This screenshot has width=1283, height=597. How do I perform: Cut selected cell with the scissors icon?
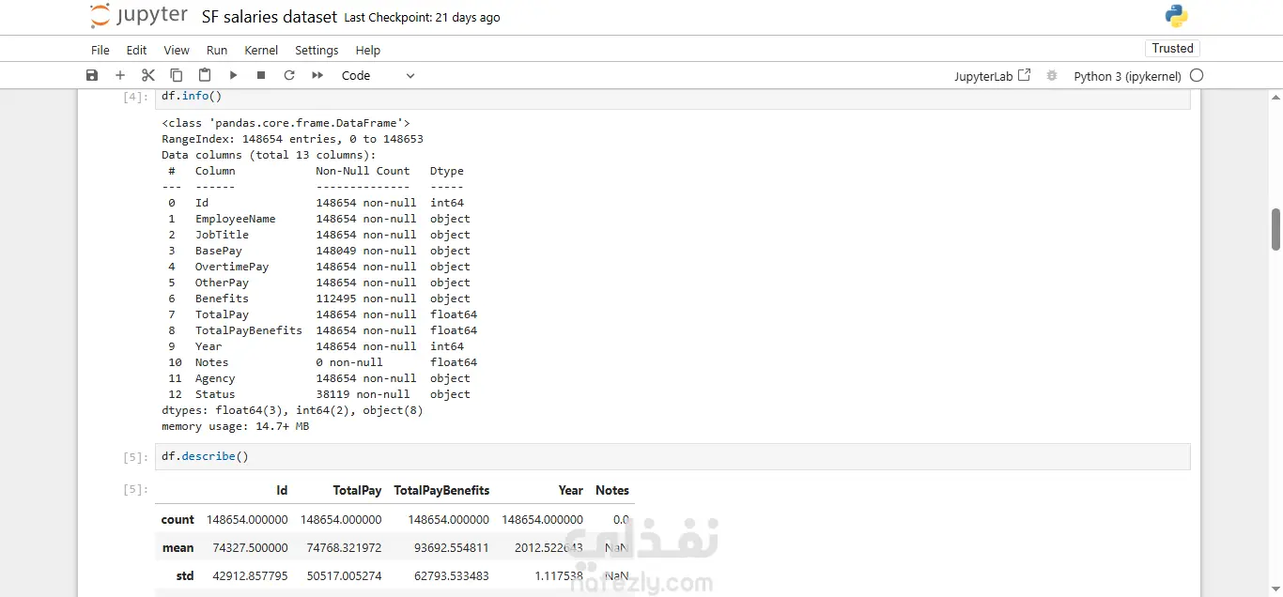[148, 75]
